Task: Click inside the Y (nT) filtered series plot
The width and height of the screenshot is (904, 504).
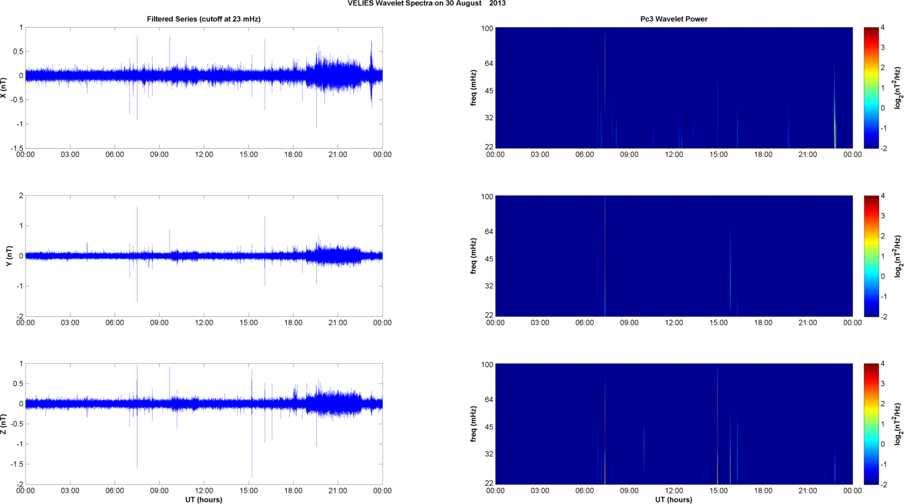Action: pos(204,256)
